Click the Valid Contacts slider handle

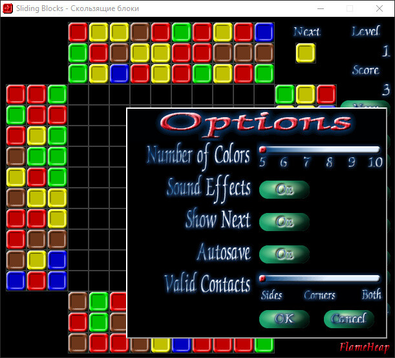click(262, 278)
